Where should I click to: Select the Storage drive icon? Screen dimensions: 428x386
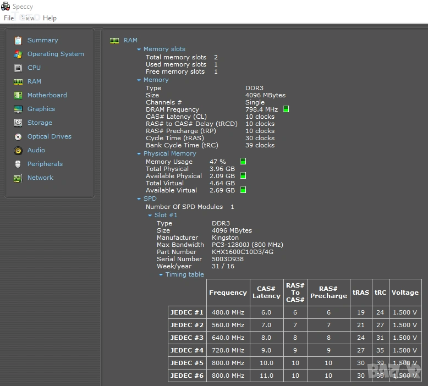click(18, 123)
